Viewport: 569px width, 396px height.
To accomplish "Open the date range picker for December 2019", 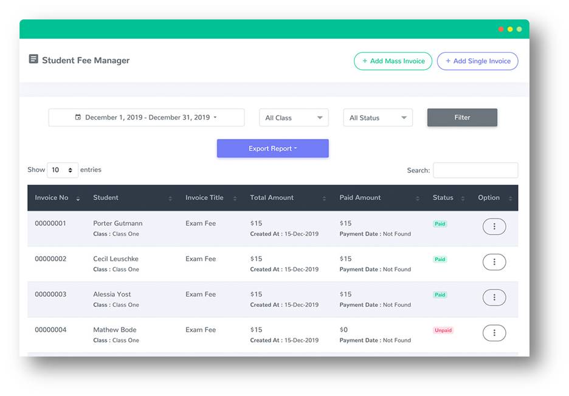I will [x=146, y=118].
